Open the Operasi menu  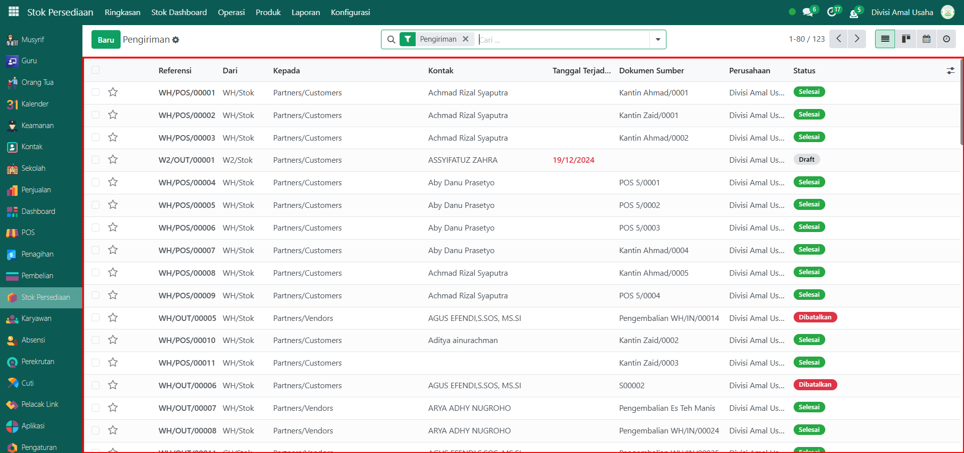click(231, 12)
